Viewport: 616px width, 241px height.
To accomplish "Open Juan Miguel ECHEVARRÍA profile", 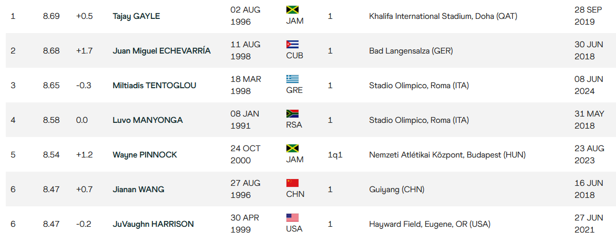I will [x=161, y=51].
